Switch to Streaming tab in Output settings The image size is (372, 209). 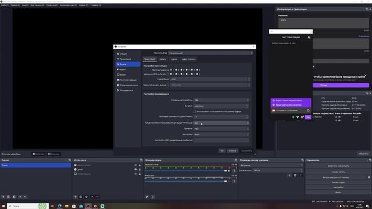150,59
